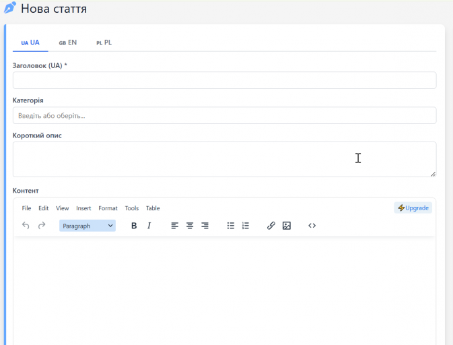The width and height of the screenshot is (453, 345).
Task: Open the Format menu in editor
Action: click(108, 208)
